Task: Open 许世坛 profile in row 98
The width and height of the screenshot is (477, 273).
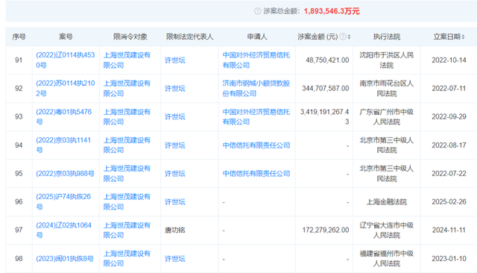Action: click(x=175, y=259)
